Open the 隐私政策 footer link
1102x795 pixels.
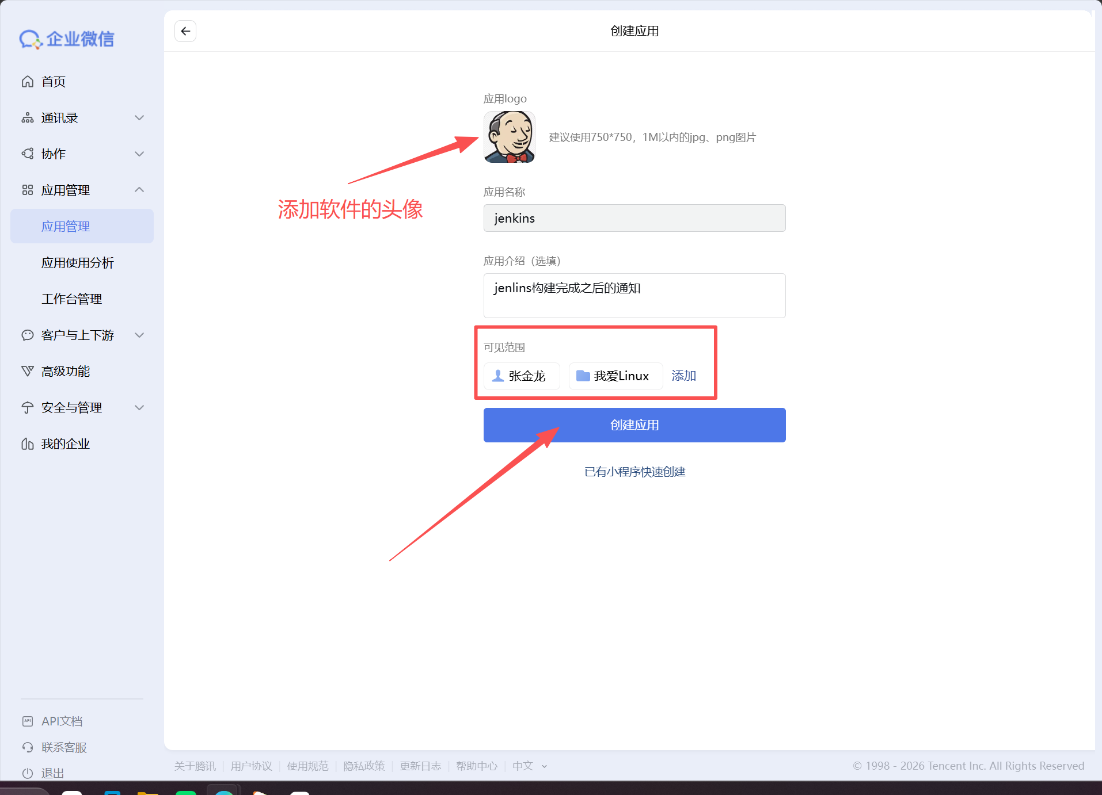click(364, 766)
